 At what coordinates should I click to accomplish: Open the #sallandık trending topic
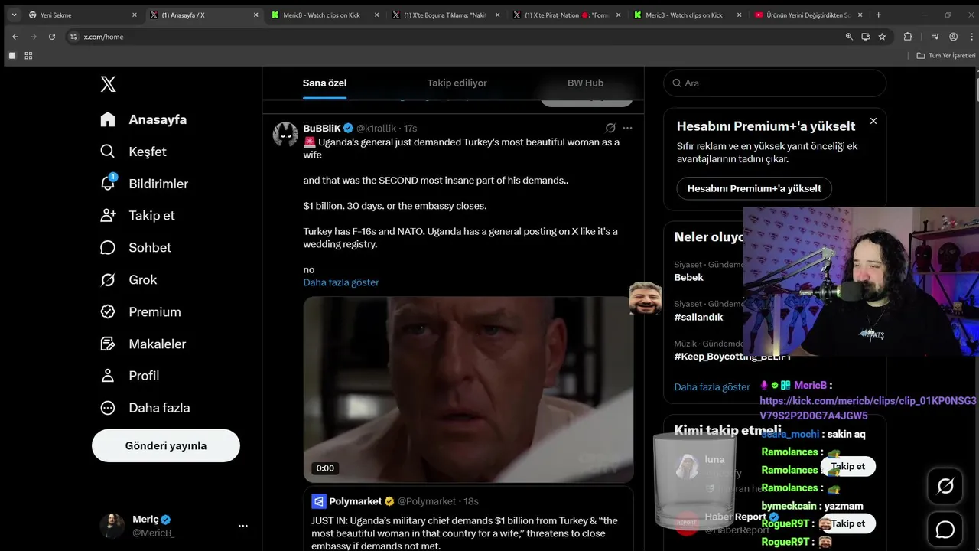(698, 317)
